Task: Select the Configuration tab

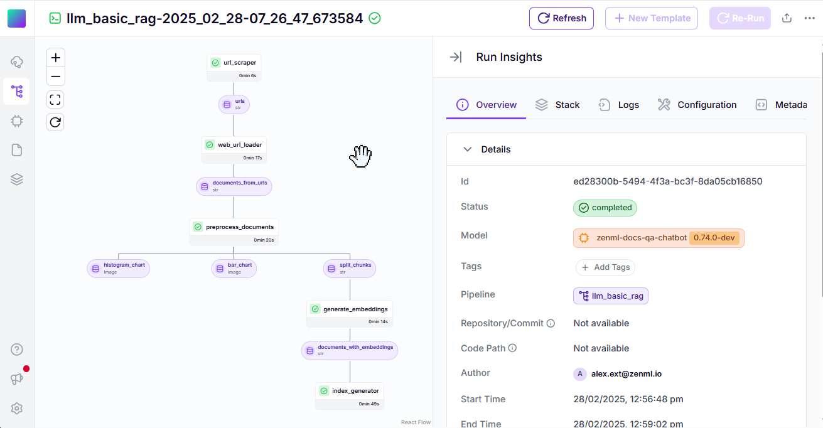Action: click(x=697, y=105)
